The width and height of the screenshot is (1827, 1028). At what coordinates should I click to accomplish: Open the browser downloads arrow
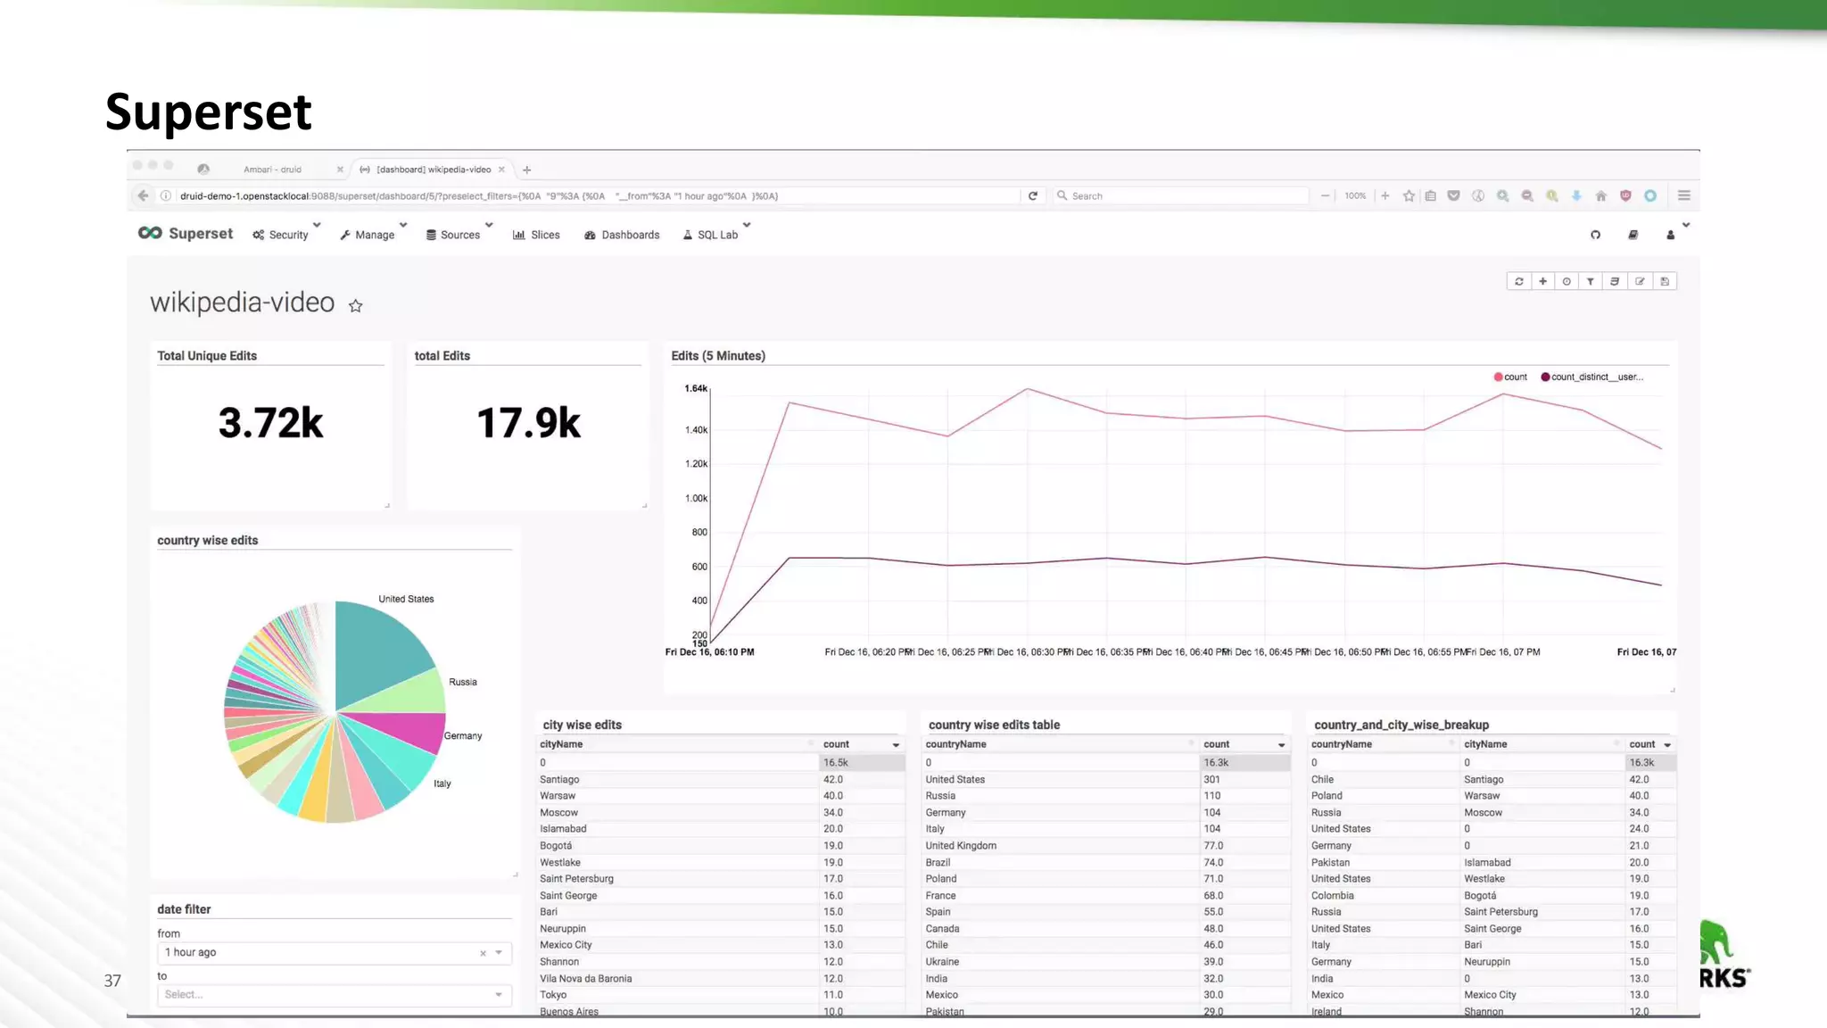[1576, 195]
